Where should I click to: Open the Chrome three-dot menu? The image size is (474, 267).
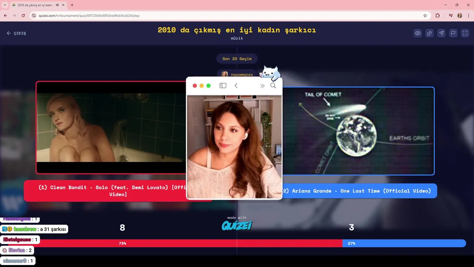click(469, 16)
